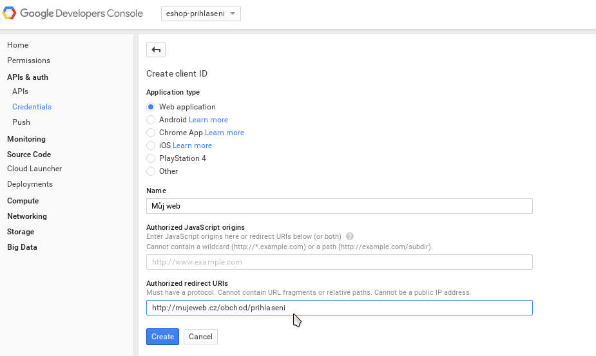Open the eshop-prihlaseni project dropdown
The image size is (596, 356).
200,14
